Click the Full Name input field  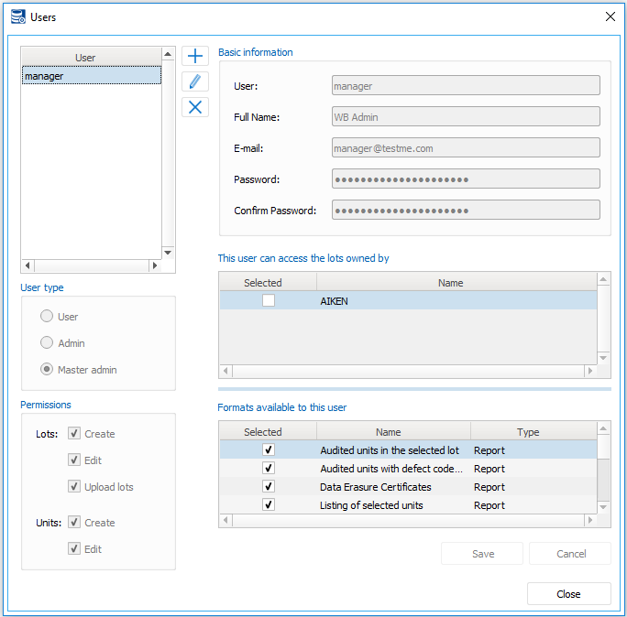pos(466,116)
